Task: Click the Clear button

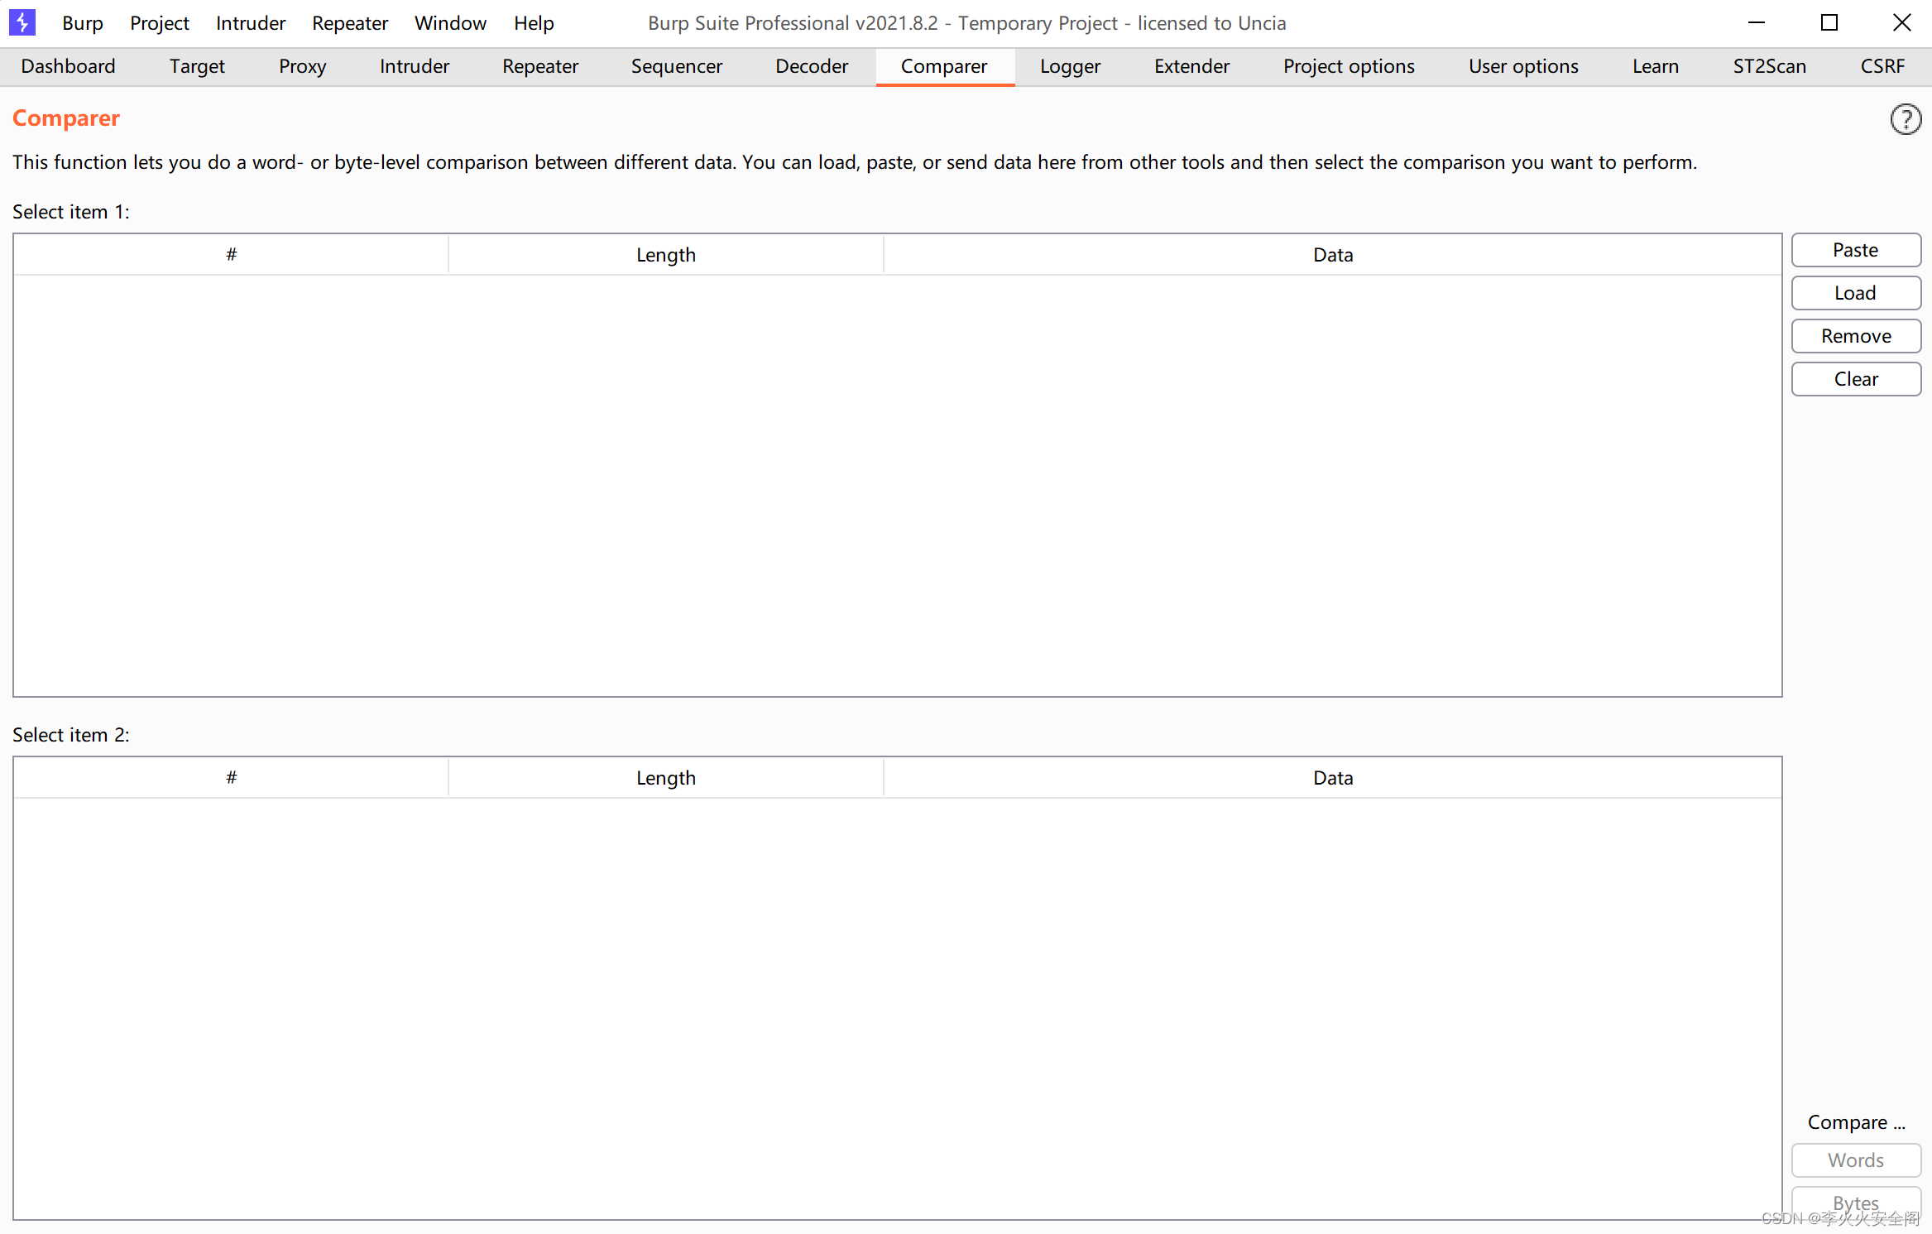Action: pyautogui.click(x=1856, y=379)
